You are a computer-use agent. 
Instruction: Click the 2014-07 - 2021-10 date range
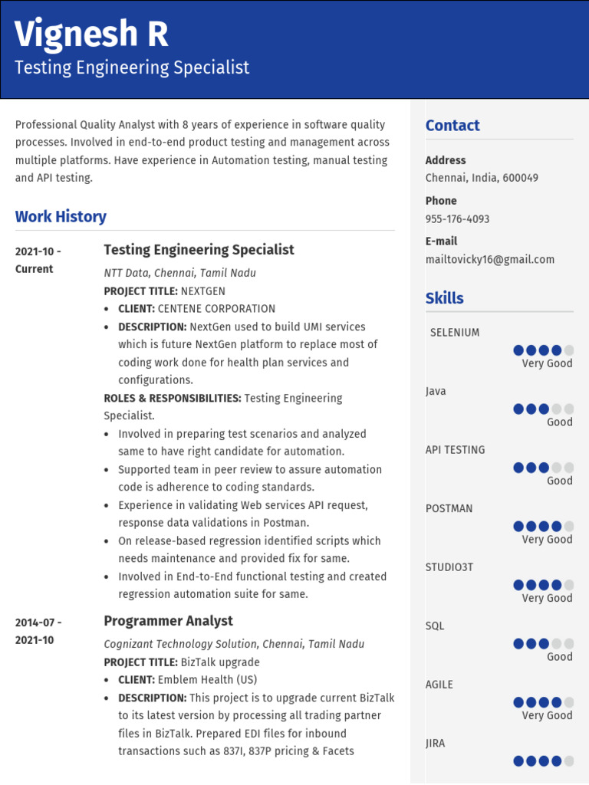coord(38,631)
